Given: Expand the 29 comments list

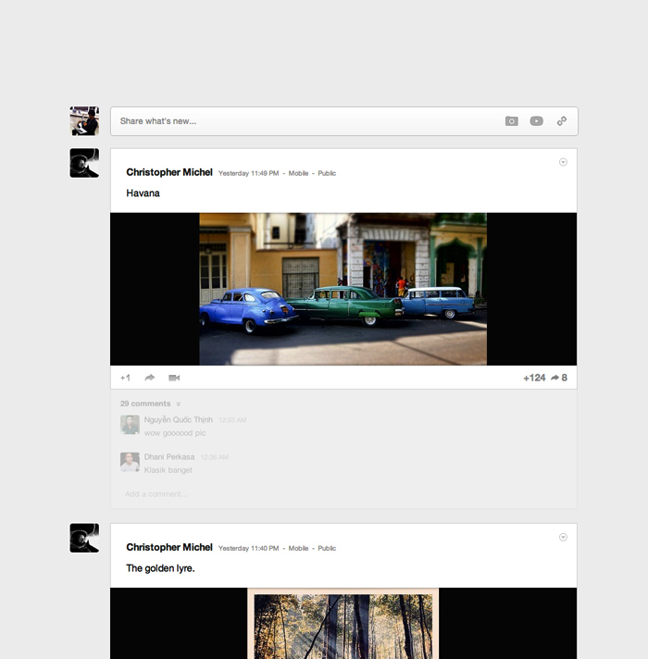Looking at the screenshot, I should pos(178,404).
